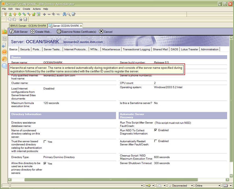Switch to the Server Tasks... tab
The image size is (234, 189).
pyautogui.click(x=52, y=49)
